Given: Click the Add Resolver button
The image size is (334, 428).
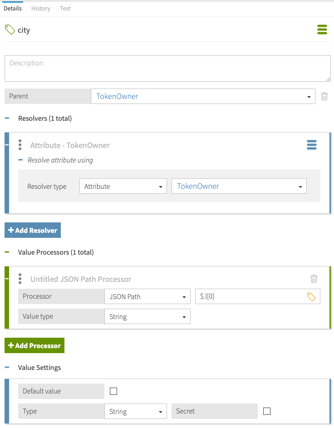Looking at the screenshot, I should click(x=33, y=230).
